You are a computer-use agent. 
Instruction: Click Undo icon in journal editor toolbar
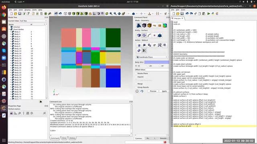tap(187, 14)
